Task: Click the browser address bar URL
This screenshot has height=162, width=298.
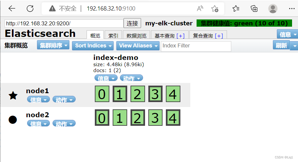Action: coord(111,9)
